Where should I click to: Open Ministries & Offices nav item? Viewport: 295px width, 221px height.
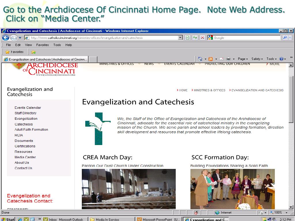tap(117, 64)
